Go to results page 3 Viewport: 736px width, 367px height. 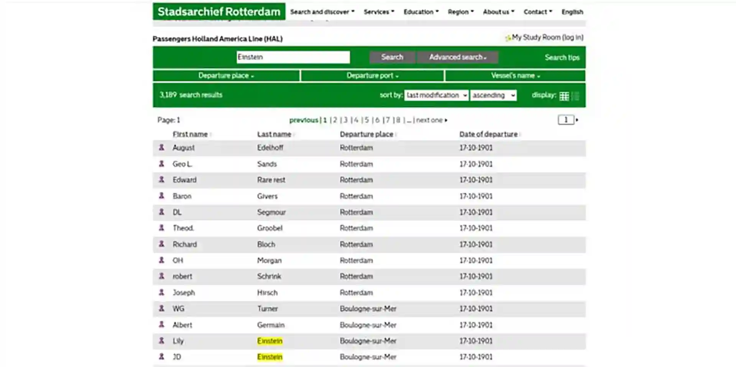coord(345,120)
